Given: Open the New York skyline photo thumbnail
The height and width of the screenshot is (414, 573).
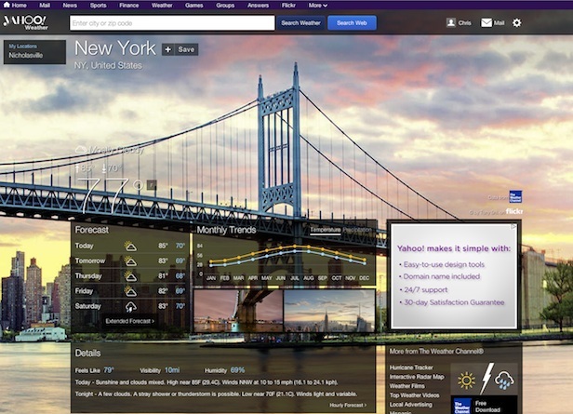Looking at the screenshot, I should click(x=328, y=311).
